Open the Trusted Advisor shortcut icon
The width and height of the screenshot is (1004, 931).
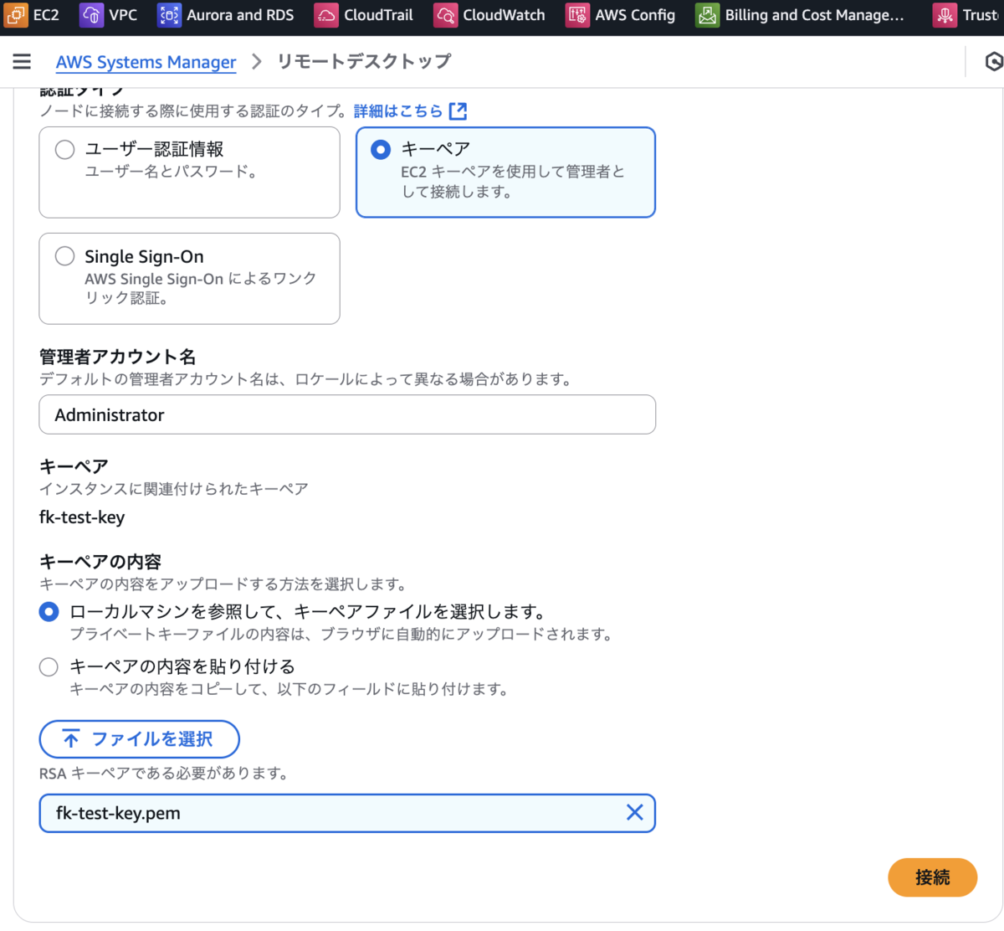coord(945,15)
